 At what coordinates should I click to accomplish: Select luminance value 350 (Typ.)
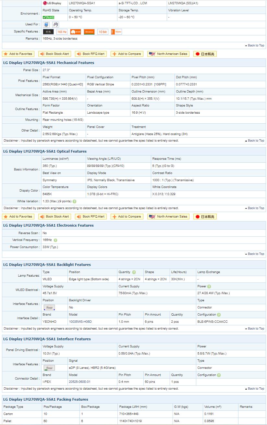tap(50, 166)
